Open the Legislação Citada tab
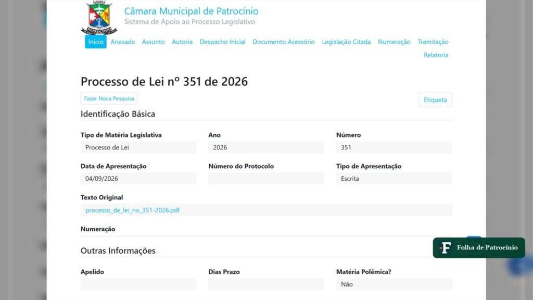The width and height of the screenshot is (533, 300). click(346, 42)
